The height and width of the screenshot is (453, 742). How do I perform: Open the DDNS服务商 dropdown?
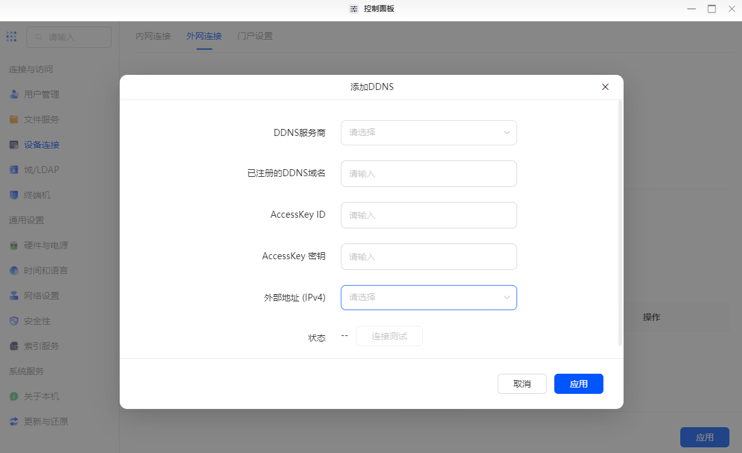tap(429, 132)
